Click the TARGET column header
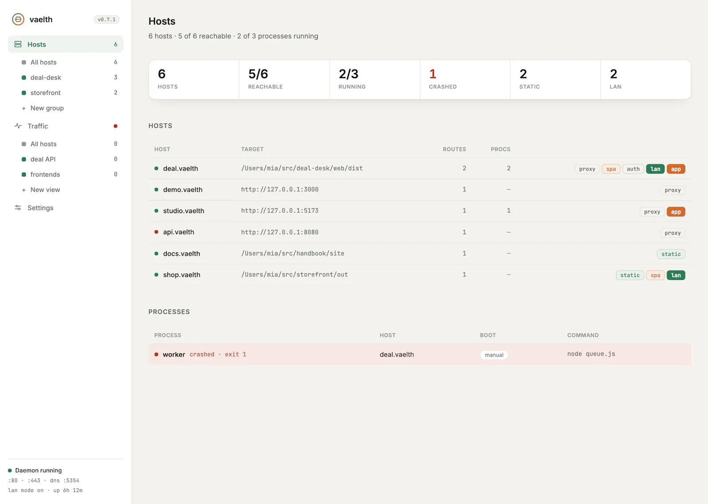Image resolution: width=708 pixels, height=504 pixels. tap(252, 150)
